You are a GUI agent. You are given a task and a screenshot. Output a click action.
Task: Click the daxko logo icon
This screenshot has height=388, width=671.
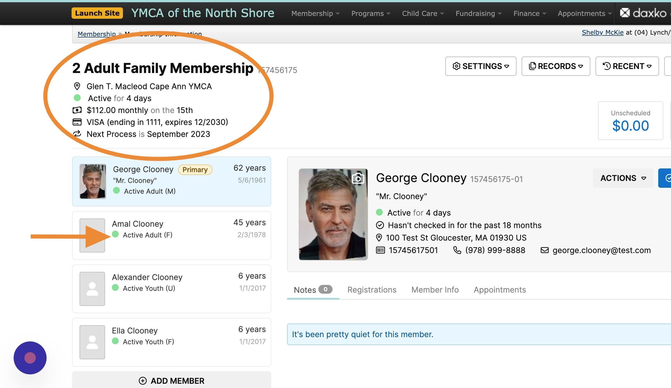click(x=625, y=13)
